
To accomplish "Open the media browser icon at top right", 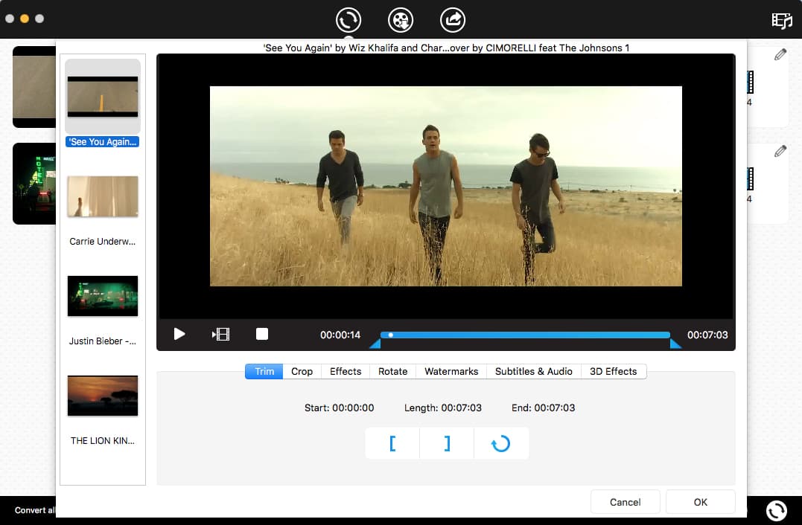I will tap(782, 20).
